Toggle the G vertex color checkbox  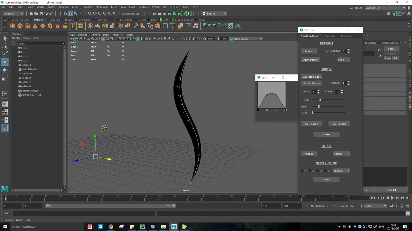(x=310, y=171)
